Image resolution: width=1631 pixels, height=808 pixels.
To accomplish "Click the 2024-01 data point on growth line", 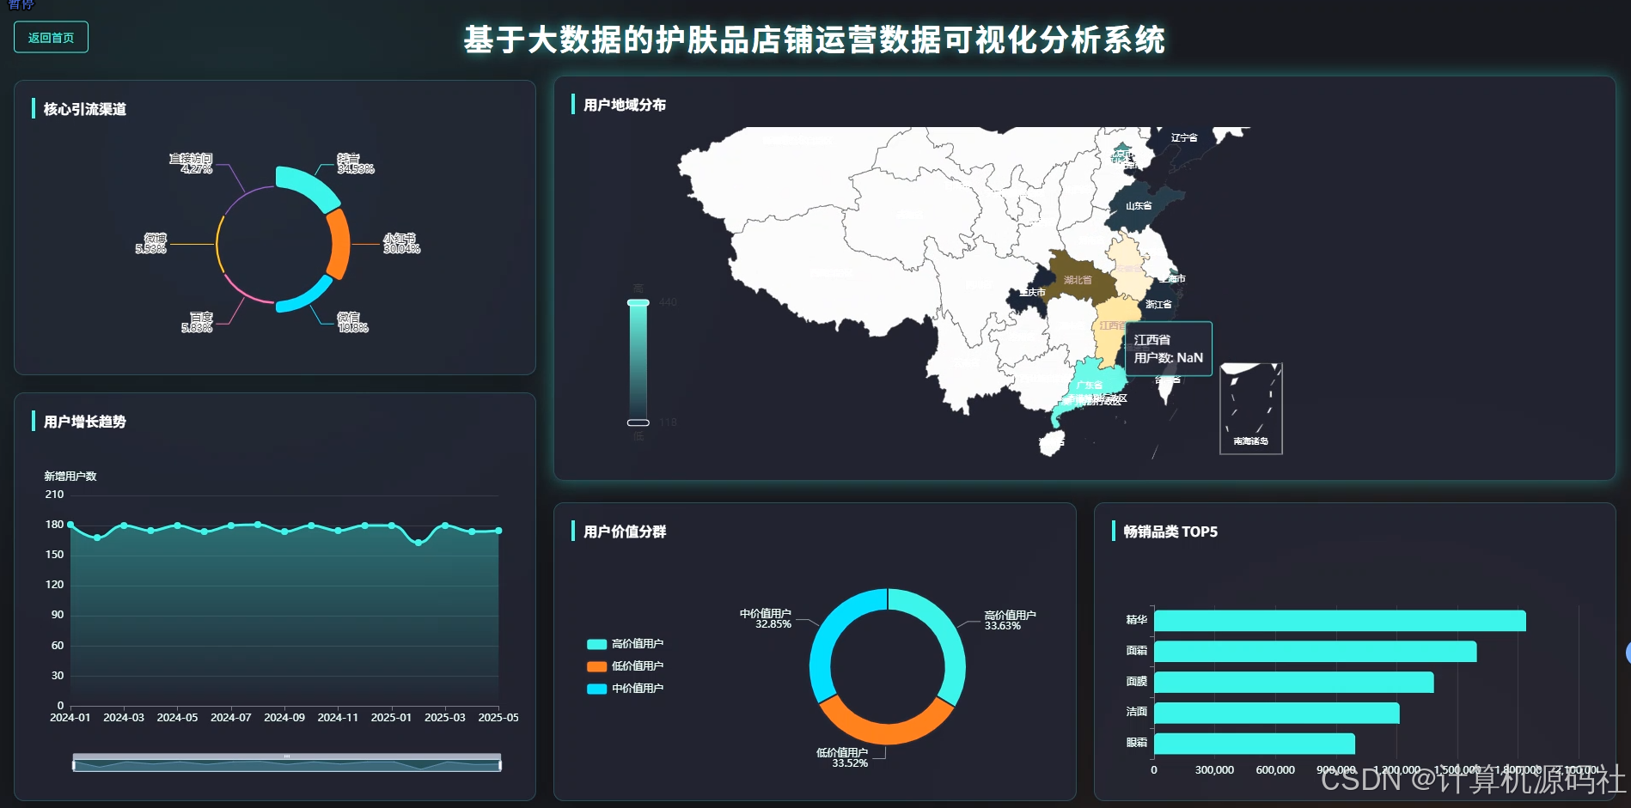I will pos(70,524).
